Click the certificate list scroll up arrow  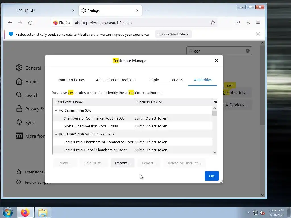pyautogui.click(x=215, y=108)
